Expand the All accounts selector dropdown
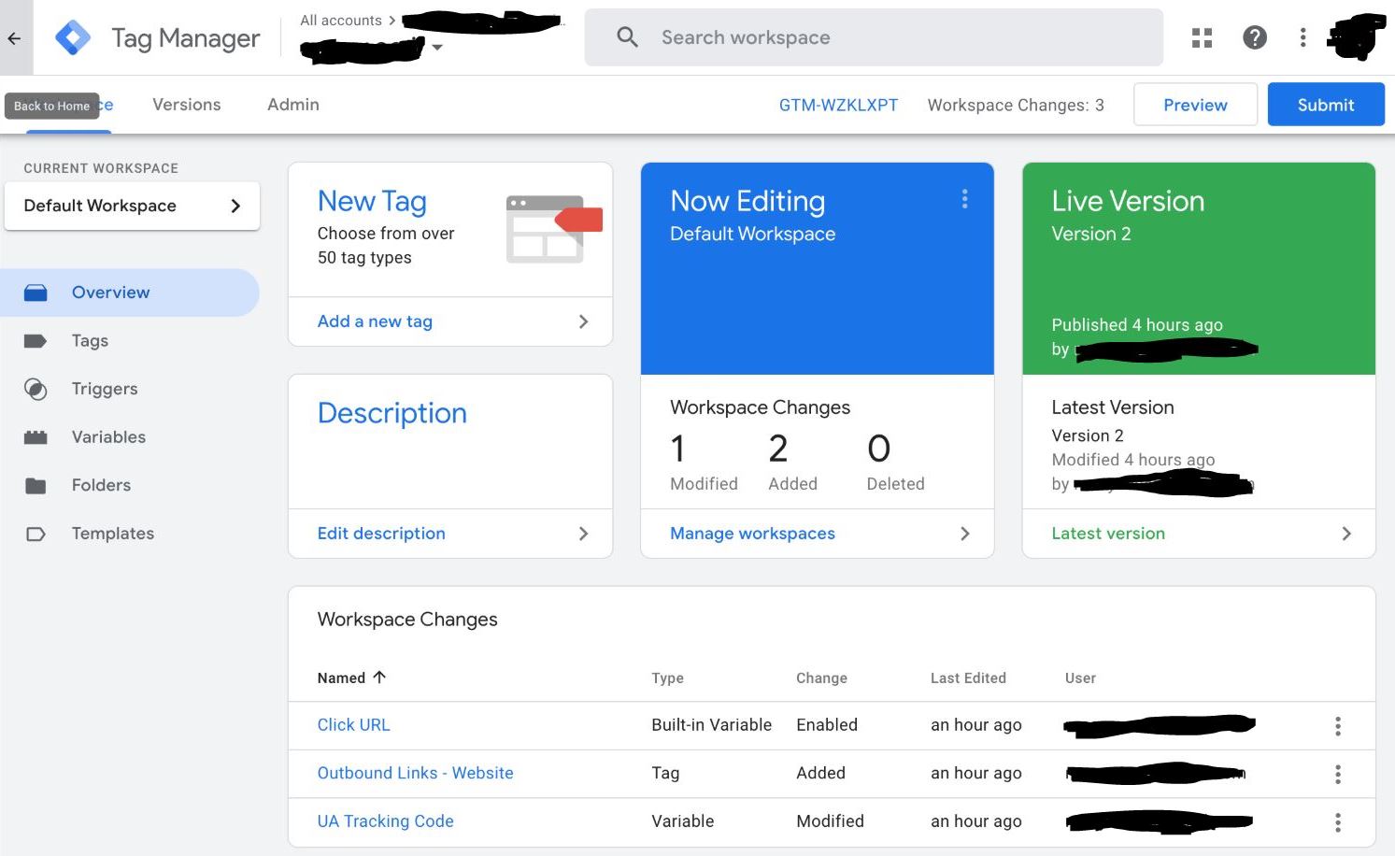 438,47
